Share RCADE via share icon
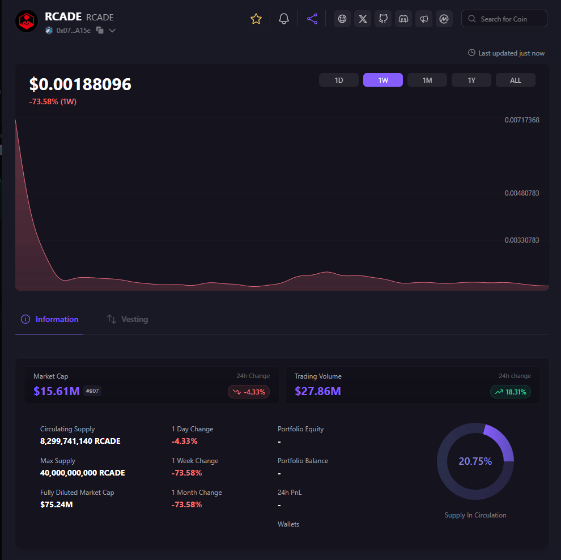 [312, 19]
